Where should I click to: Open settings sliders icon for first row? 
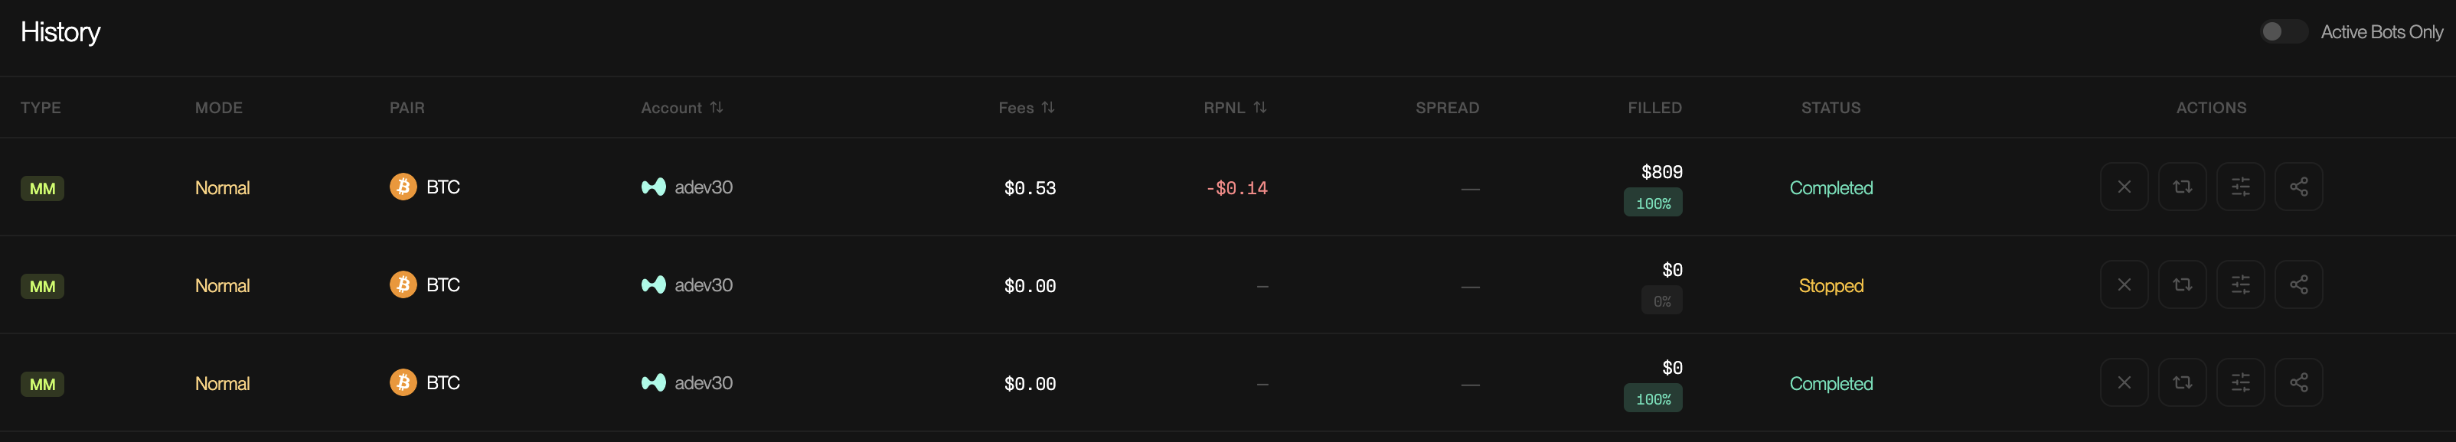click(2239, 187)
